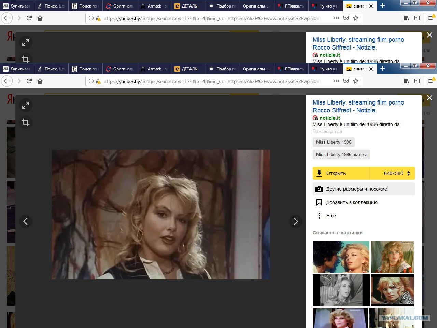Select the 'Miss Liberty 1996' suggestion chip
The width and height of the screenshot is (437, 328).
(334, 142)
